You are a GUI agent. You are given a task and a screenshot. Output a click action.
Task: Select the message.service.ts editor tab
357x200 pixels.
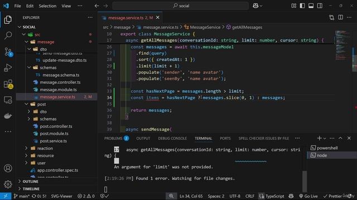click(x=131, y=17)
